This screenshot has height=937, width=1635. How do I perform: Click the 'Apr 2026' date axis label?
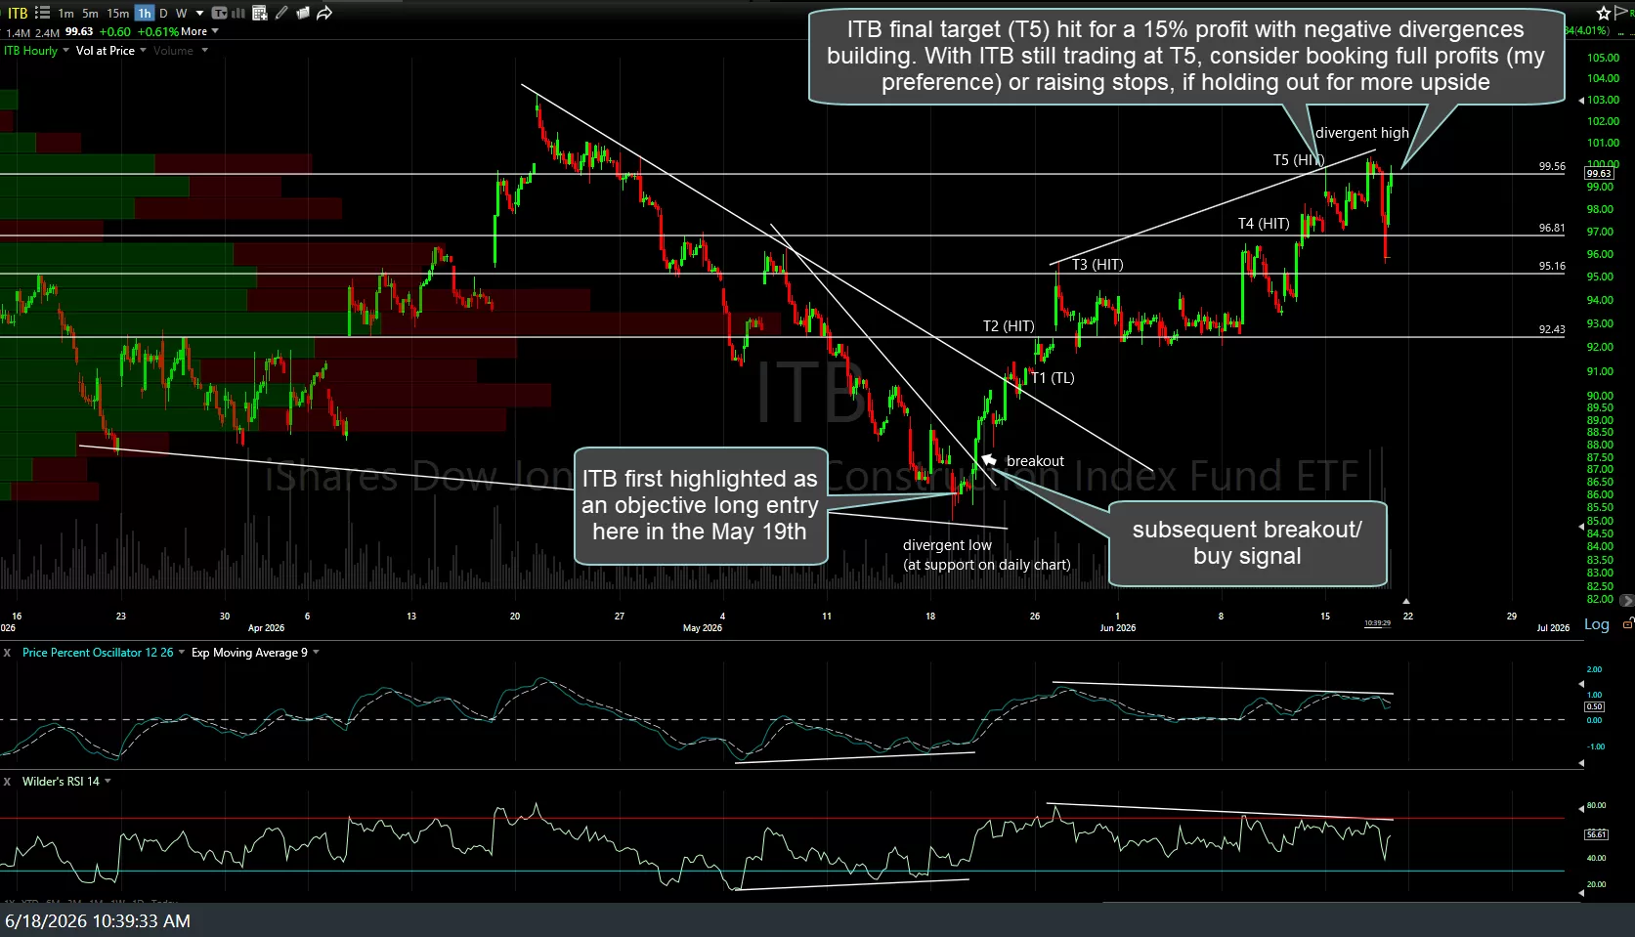(x=266, y=628)
